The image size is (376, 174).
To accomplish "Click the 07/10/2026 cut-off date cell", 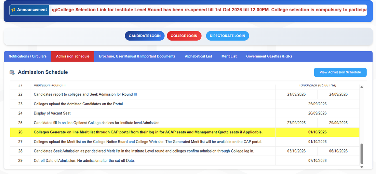I will [318, 161].
